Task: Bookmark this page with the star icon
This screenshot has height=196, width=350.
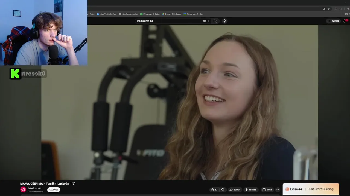Action: 328,9
